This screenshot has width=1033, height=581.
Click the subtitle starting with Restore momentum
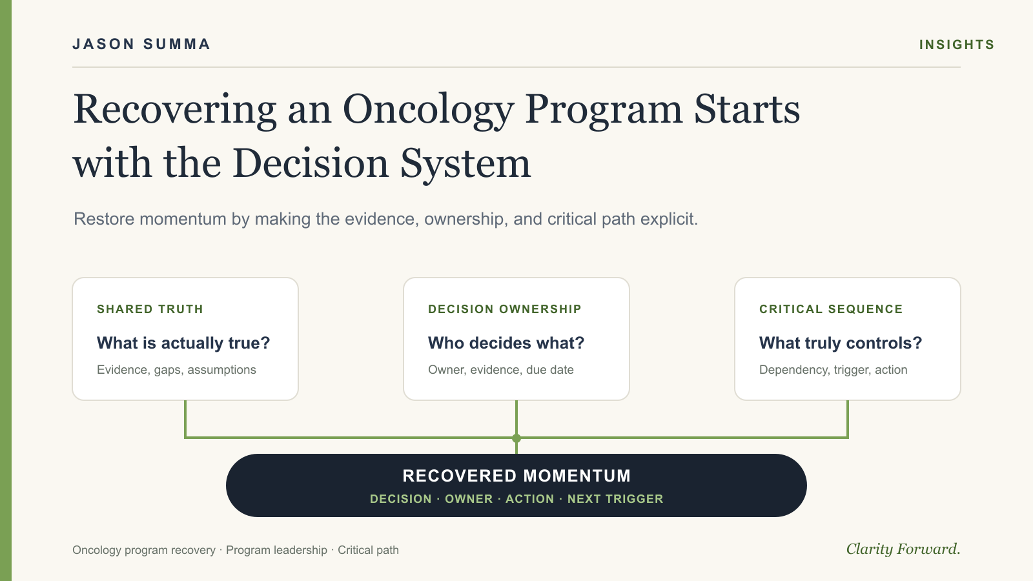[x=385, y=219]
